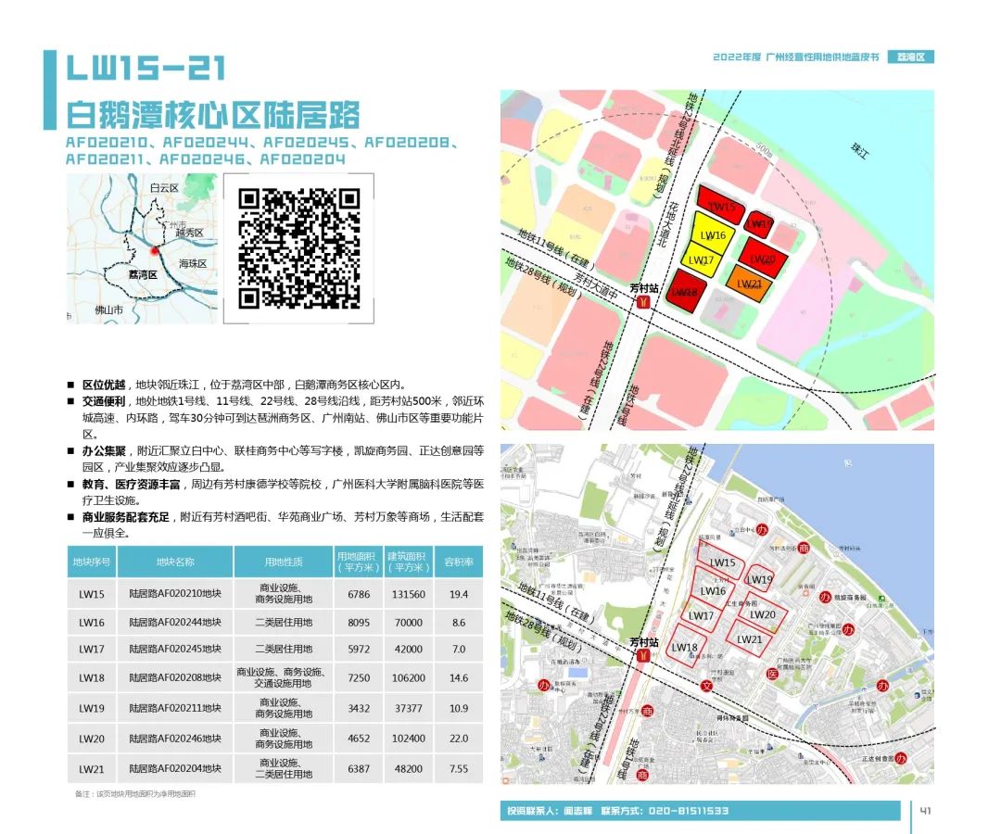Select the 荔湾区 district tag in the header
Image resolution: width=1001 pixels, height=834 pixels.
(910, 57)
